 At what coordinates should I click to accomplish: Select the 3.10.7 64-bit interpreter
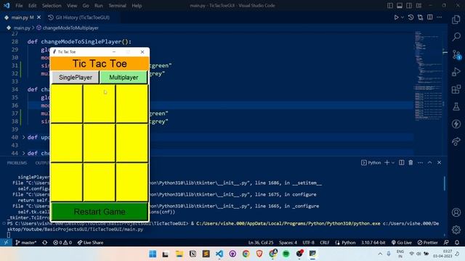[373, 242]
